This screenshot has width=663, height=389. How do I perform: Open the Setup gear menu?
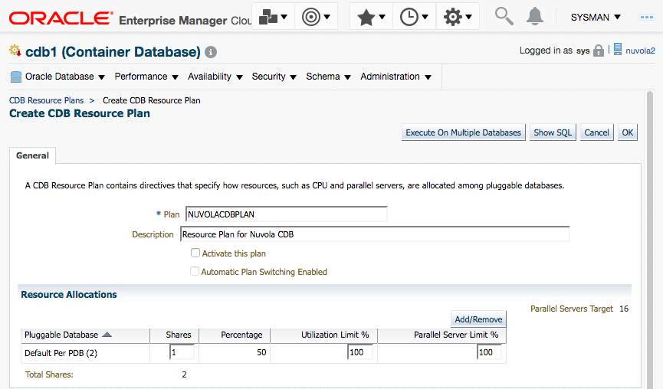coord(458,17)
